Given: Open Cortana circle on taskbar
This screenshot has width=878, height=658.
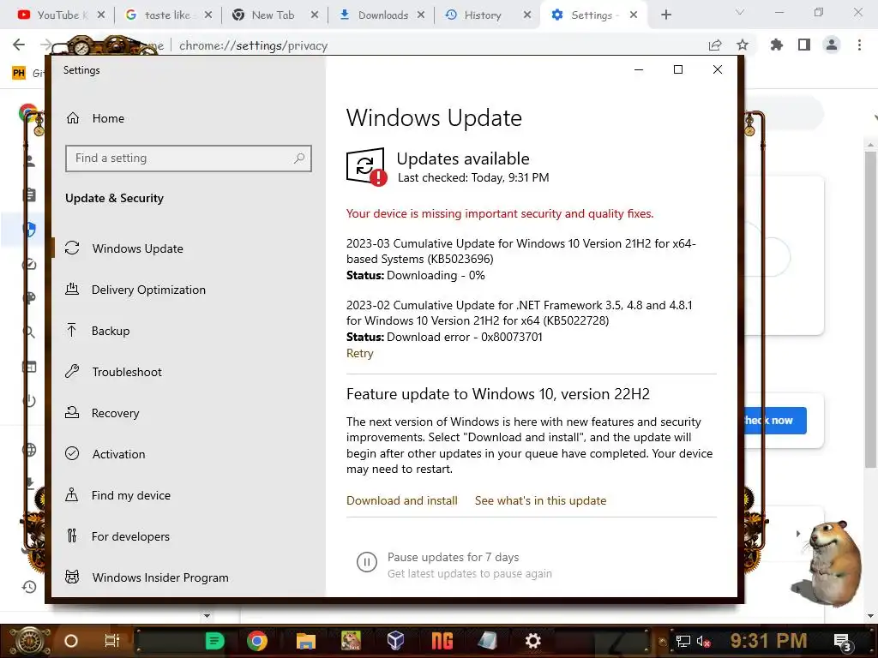Looking at the screenshot, I should (x=70, y=641).
